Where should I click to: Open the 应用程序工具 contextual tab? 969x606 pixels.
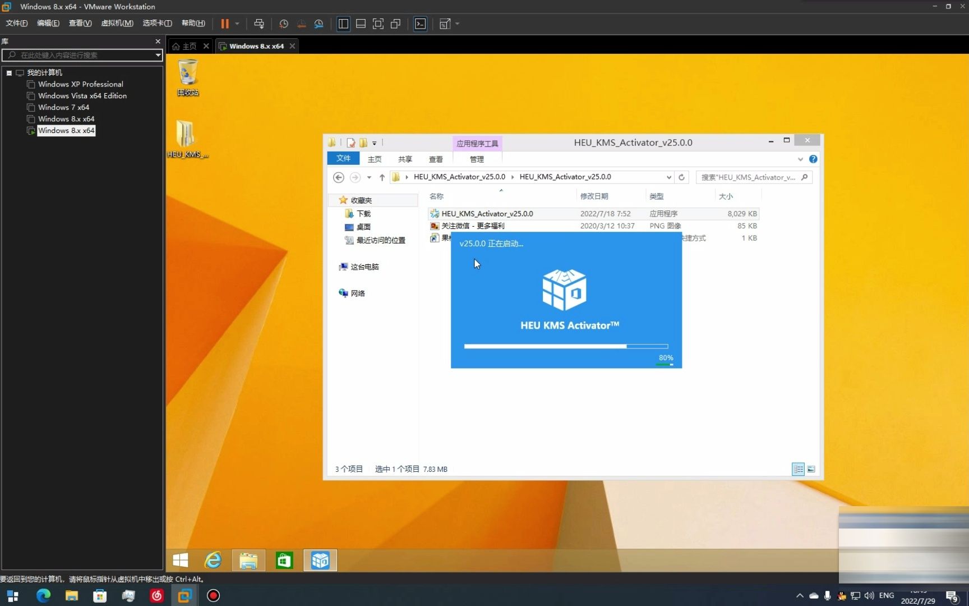coord(477,144)
